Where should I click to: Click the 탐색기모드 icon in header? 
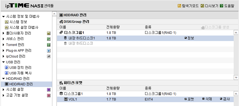click(x=179, y=6)
